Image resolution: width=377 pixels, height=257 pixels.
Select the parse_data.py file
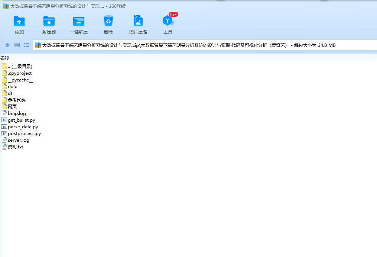click(23, 127)
